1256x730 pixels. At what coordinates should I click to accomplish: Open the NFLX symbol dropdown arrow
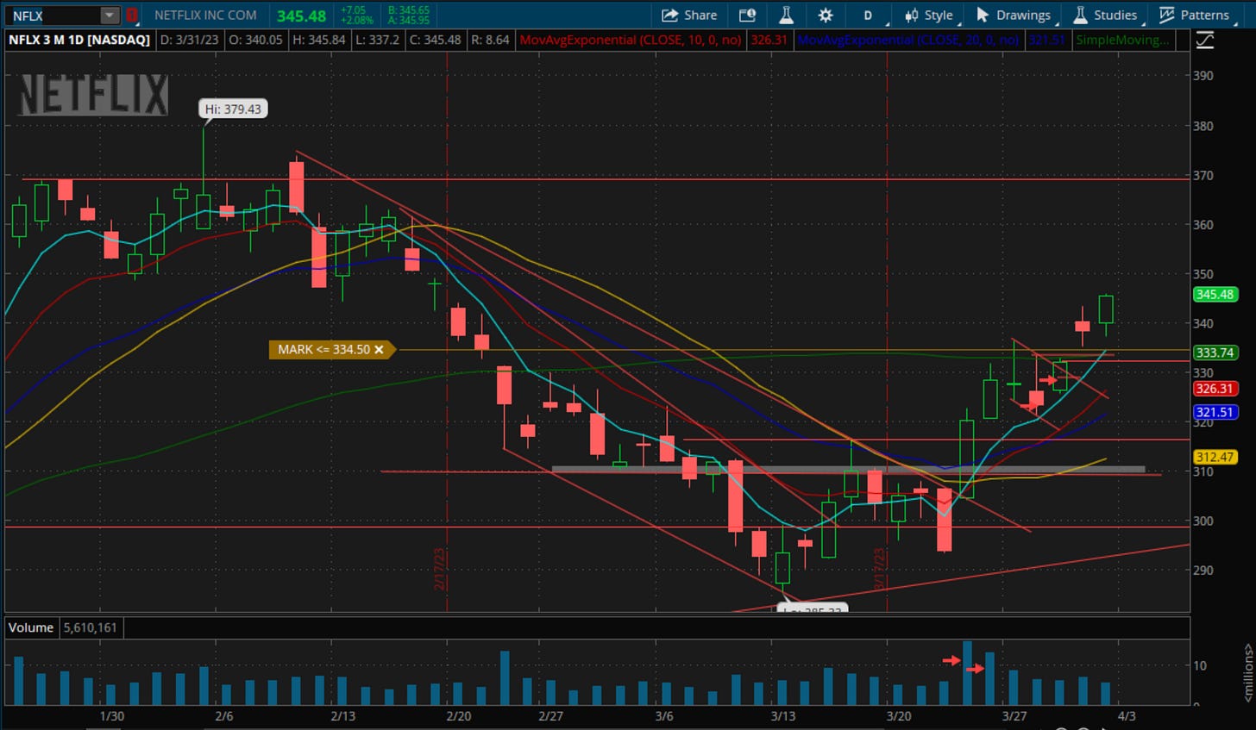tap(109, 16)
